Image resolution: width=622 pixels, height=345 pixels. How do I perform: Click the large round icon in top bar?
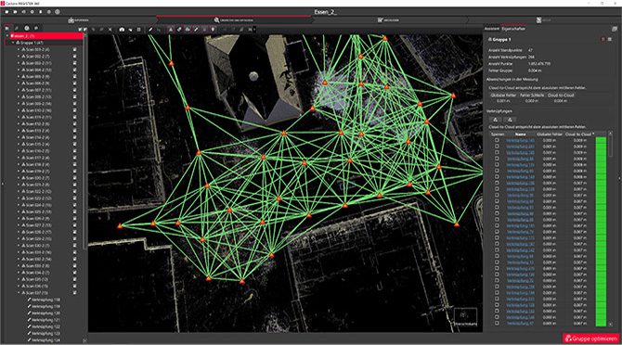[58, 11]
